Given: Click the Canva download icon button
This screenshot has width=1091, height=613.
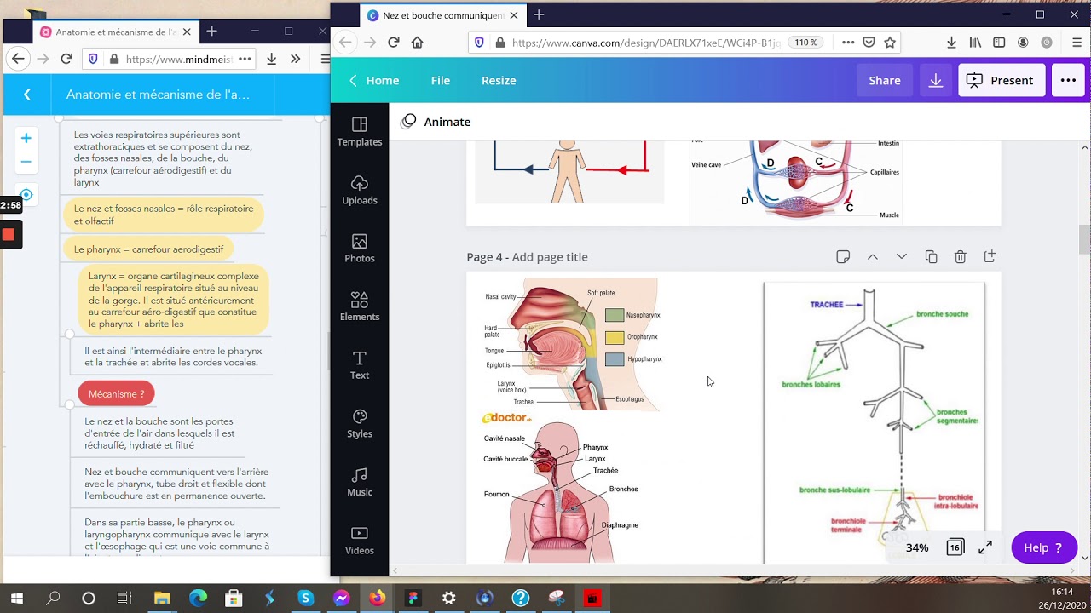Looking at the screenshot, I should click(935, 80).
